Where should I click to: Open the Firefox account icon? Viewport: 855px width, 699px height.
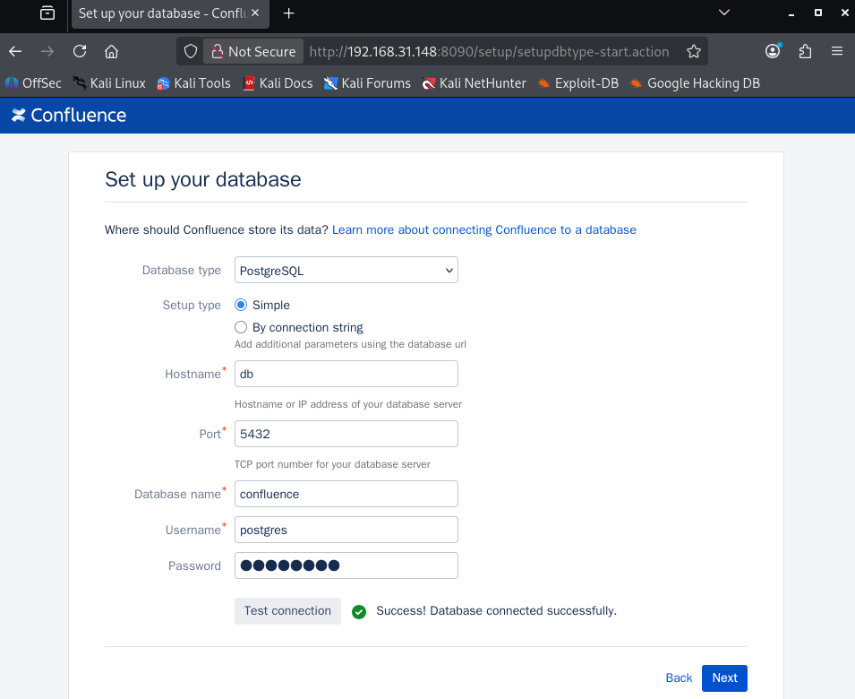tap(772, 51)
